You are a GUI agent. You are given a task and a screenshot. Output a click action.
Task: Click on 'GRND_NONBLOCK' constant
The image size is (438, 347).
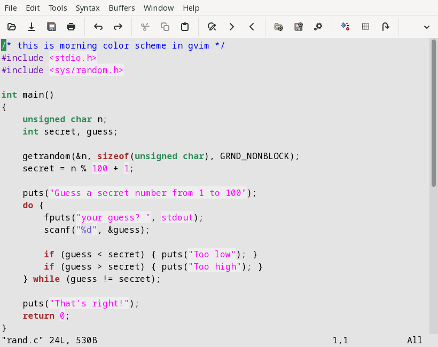click(254, 156)
